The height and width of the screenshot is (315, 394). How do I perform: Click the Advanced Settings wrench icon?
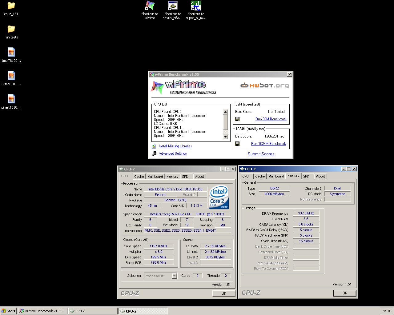click(x=154, y=154)
